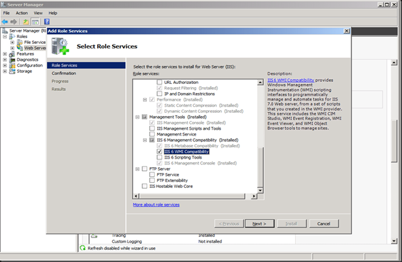402x262 pixels.
Task: Click the Cancel button
Action: [324, 223]
